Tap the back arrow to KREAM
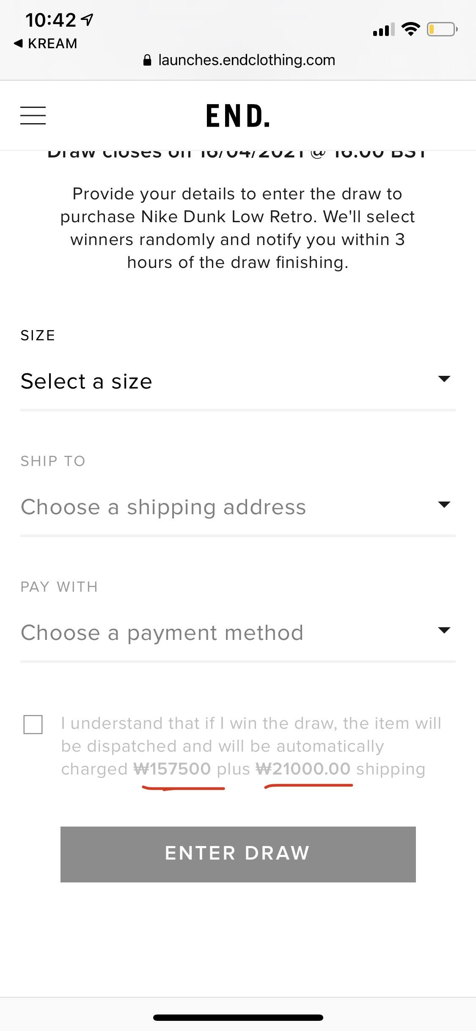 point(19,43)
